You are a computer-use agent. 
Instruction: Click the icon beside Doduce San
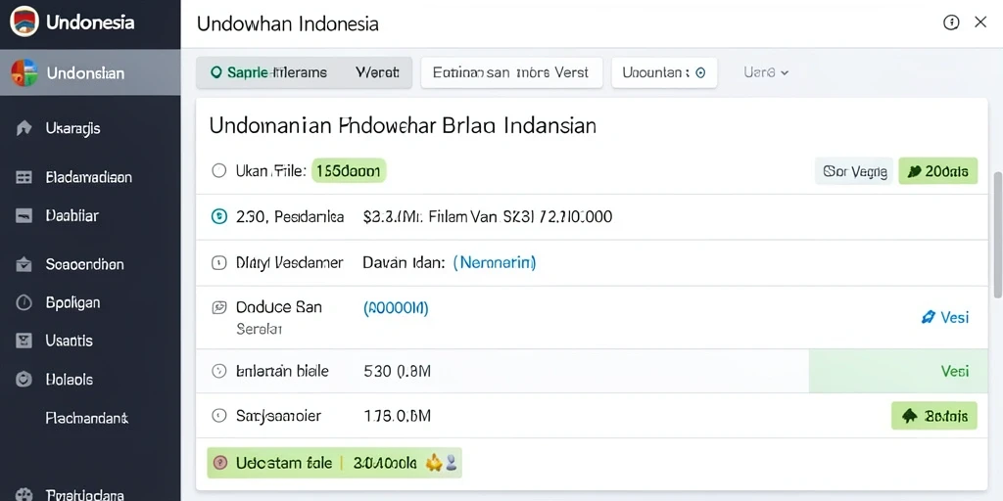[x=218, y=307]
